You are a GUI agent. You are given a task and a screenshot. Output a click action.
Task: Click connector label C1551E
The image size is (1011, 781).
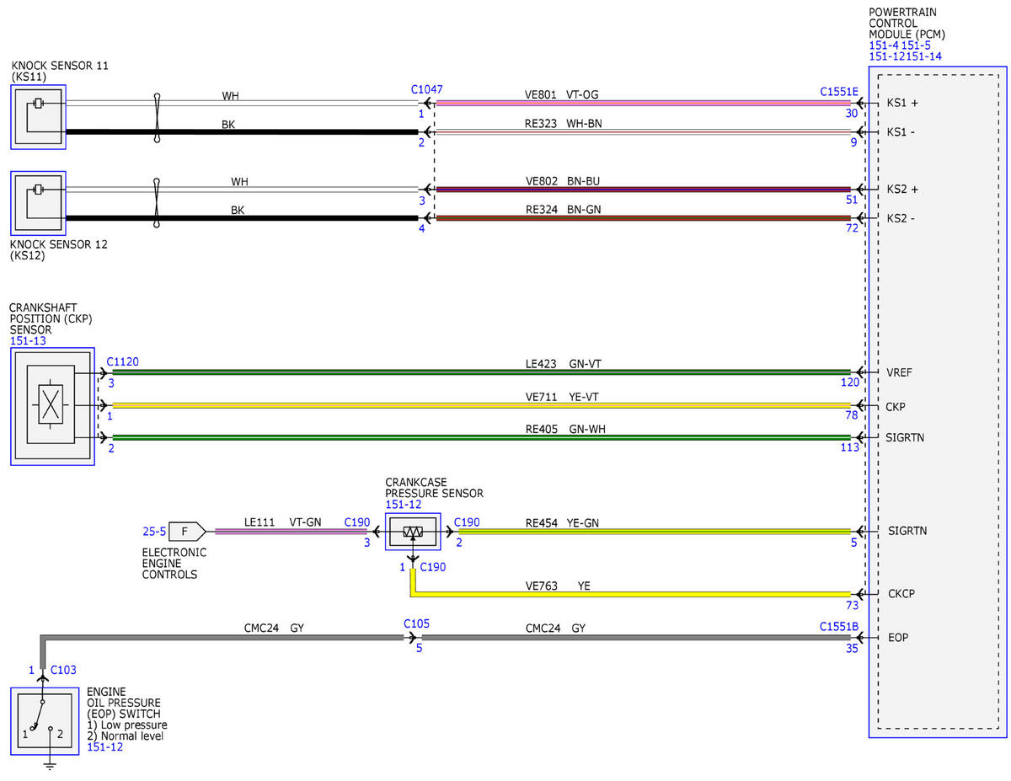click(839, 91)
